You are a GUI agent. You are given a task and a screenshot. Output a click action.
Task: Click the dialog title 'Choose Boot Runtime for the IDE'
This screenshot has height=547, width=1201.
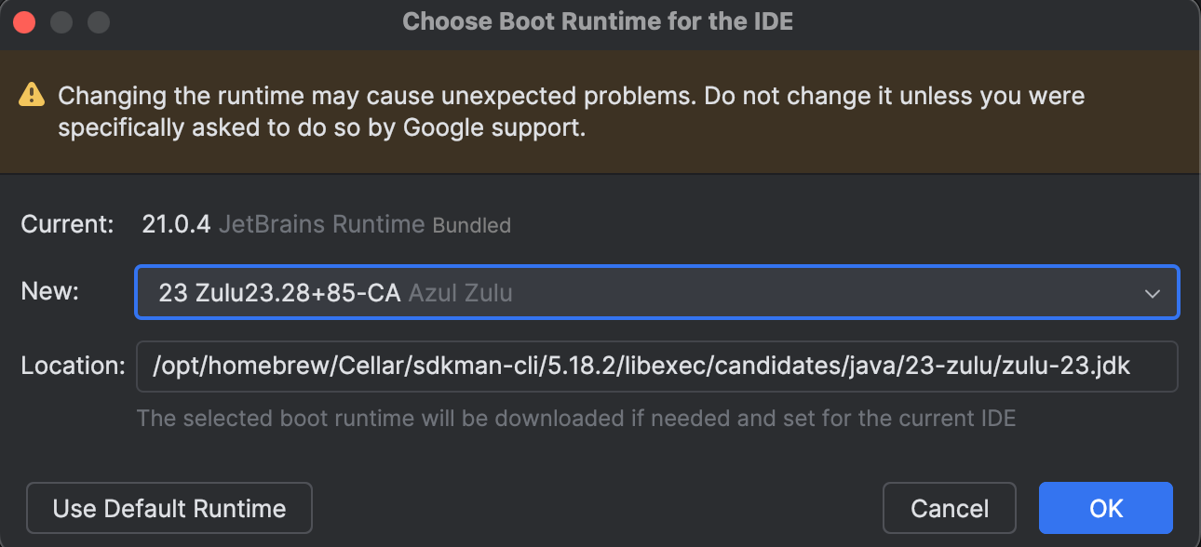(x=598, y=21)
